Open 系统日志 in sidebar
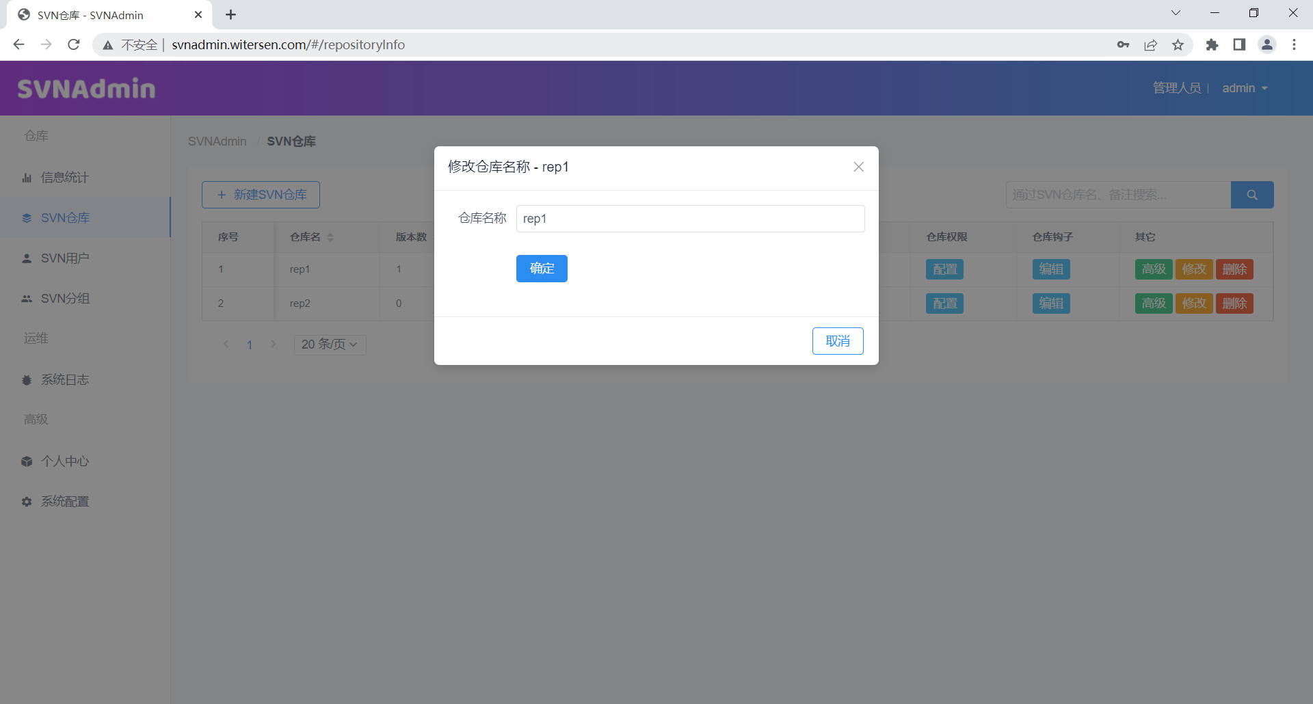The image size is (1313, 704). (x=85, y=380)
